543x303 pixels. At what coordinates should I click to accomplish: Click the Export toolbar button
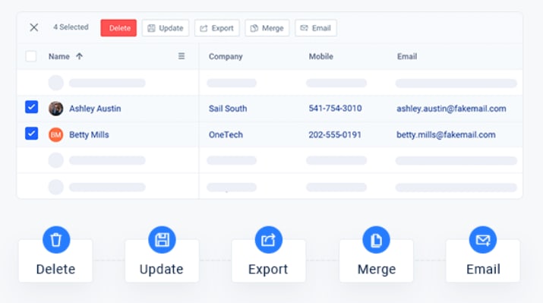[x=216, y=28]
